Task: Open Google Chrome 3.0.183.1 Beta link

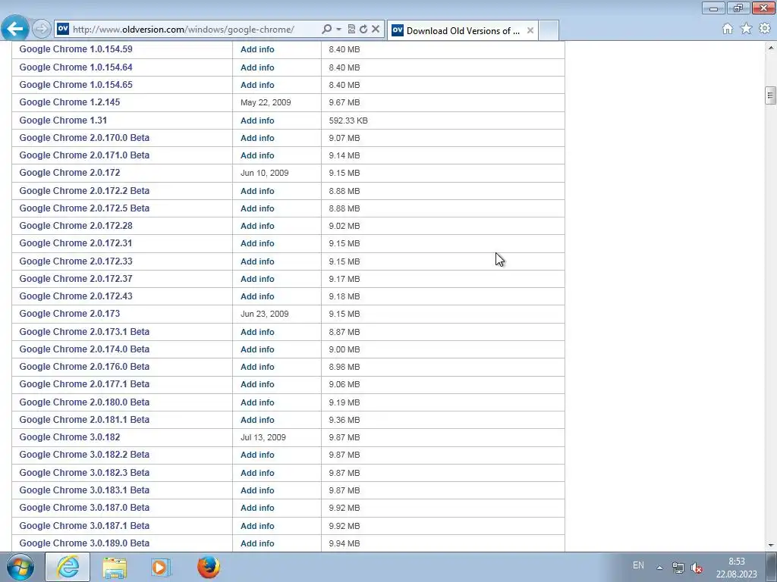Action: (x=84, y=490)
